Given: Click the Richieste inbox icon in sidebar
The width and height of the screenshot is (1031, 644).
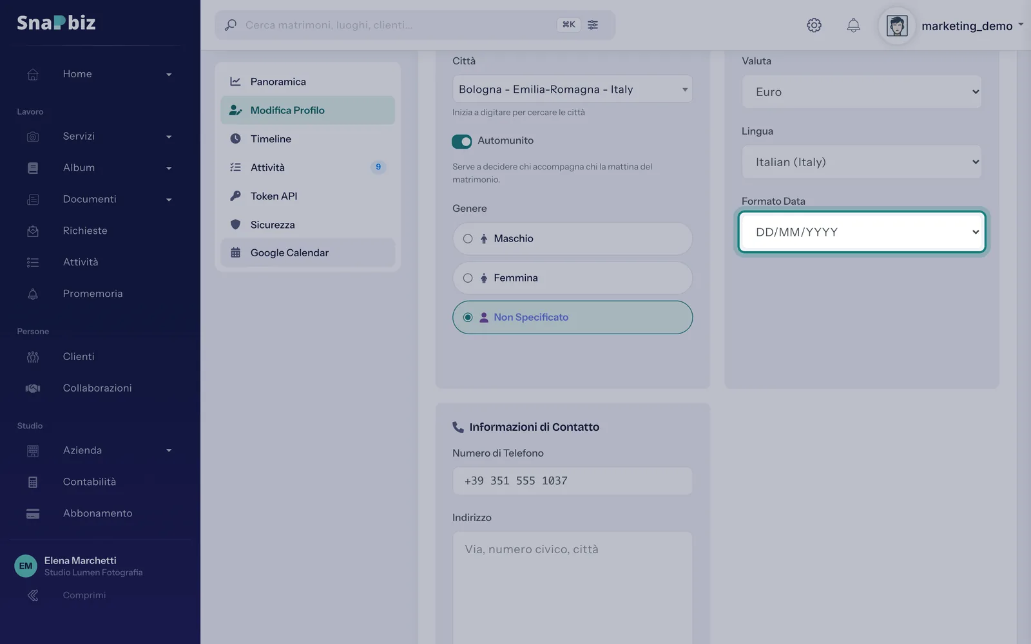Looking at the screenshot, I should tap(33, 231).
